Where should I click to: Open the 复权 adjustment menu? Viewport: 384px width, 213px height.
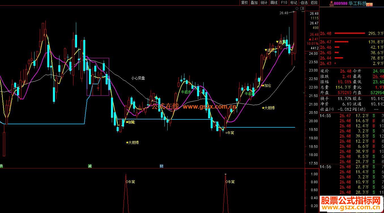point(244,3)
